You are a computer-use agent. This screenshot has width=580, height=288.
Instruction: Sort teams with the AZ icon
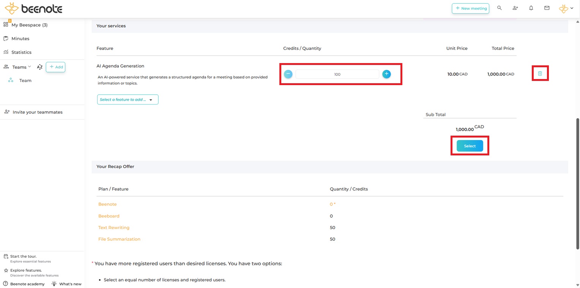point(39,67)
